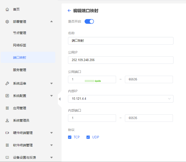Expand the 设备设置与反馈 submenu arrow
Image resolution: width=186 pixels, height=162 pixels.
[52, 157]
